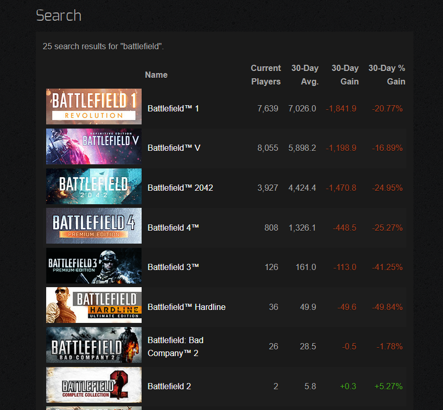This screenshot has width=443, height=410.
Task: Click the Battlefield 3 Premium Edition banner
Action: point(94,266)
